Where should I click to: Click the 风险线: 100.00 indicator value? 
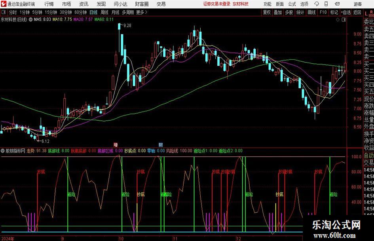[179, 151]
